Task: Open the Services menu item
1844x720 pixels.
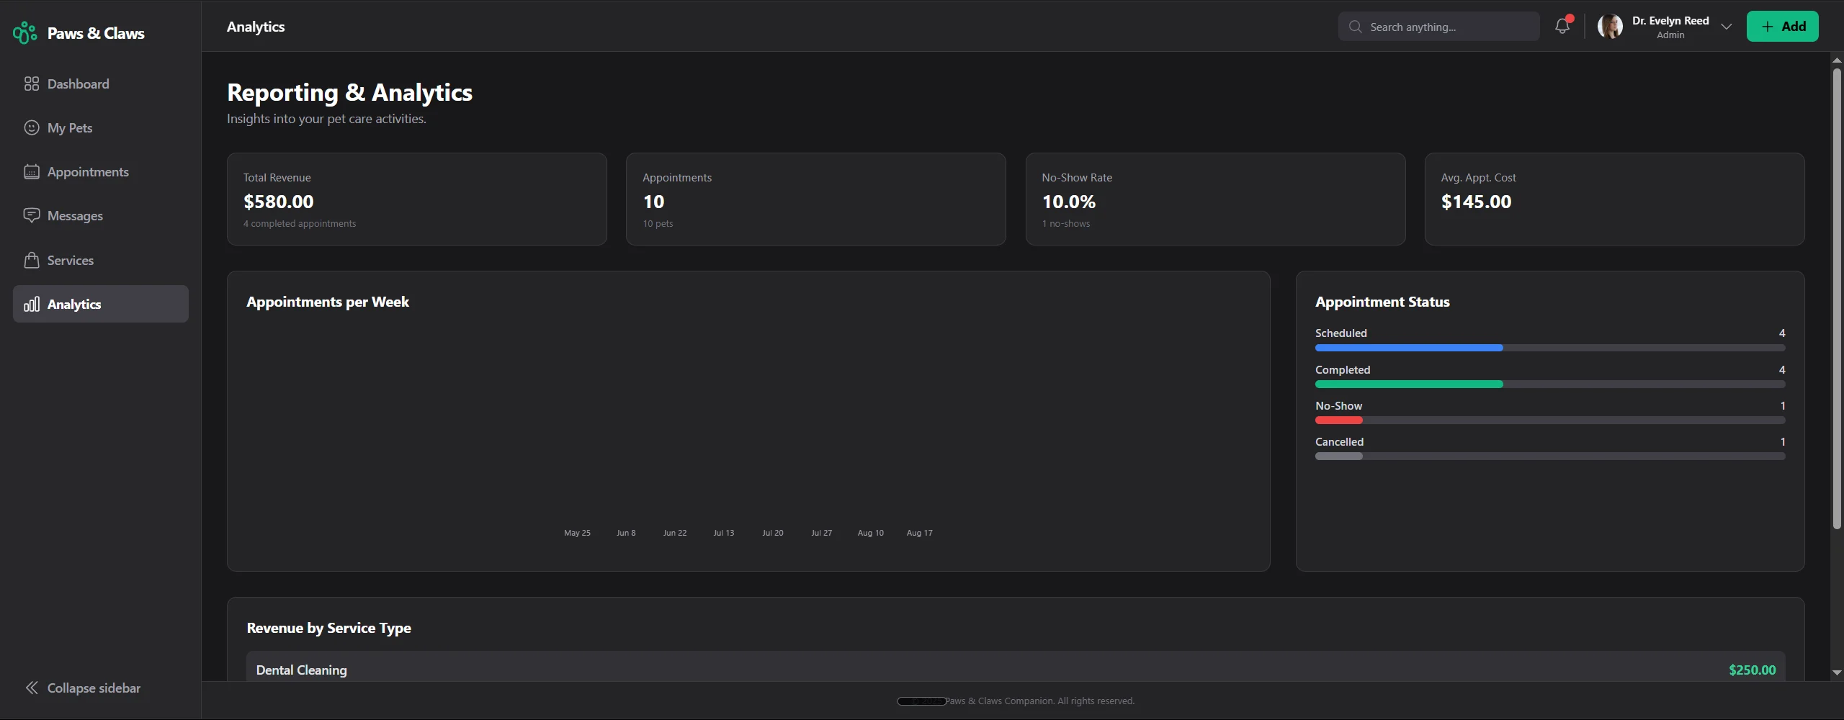Action: (x=71, y=261)
